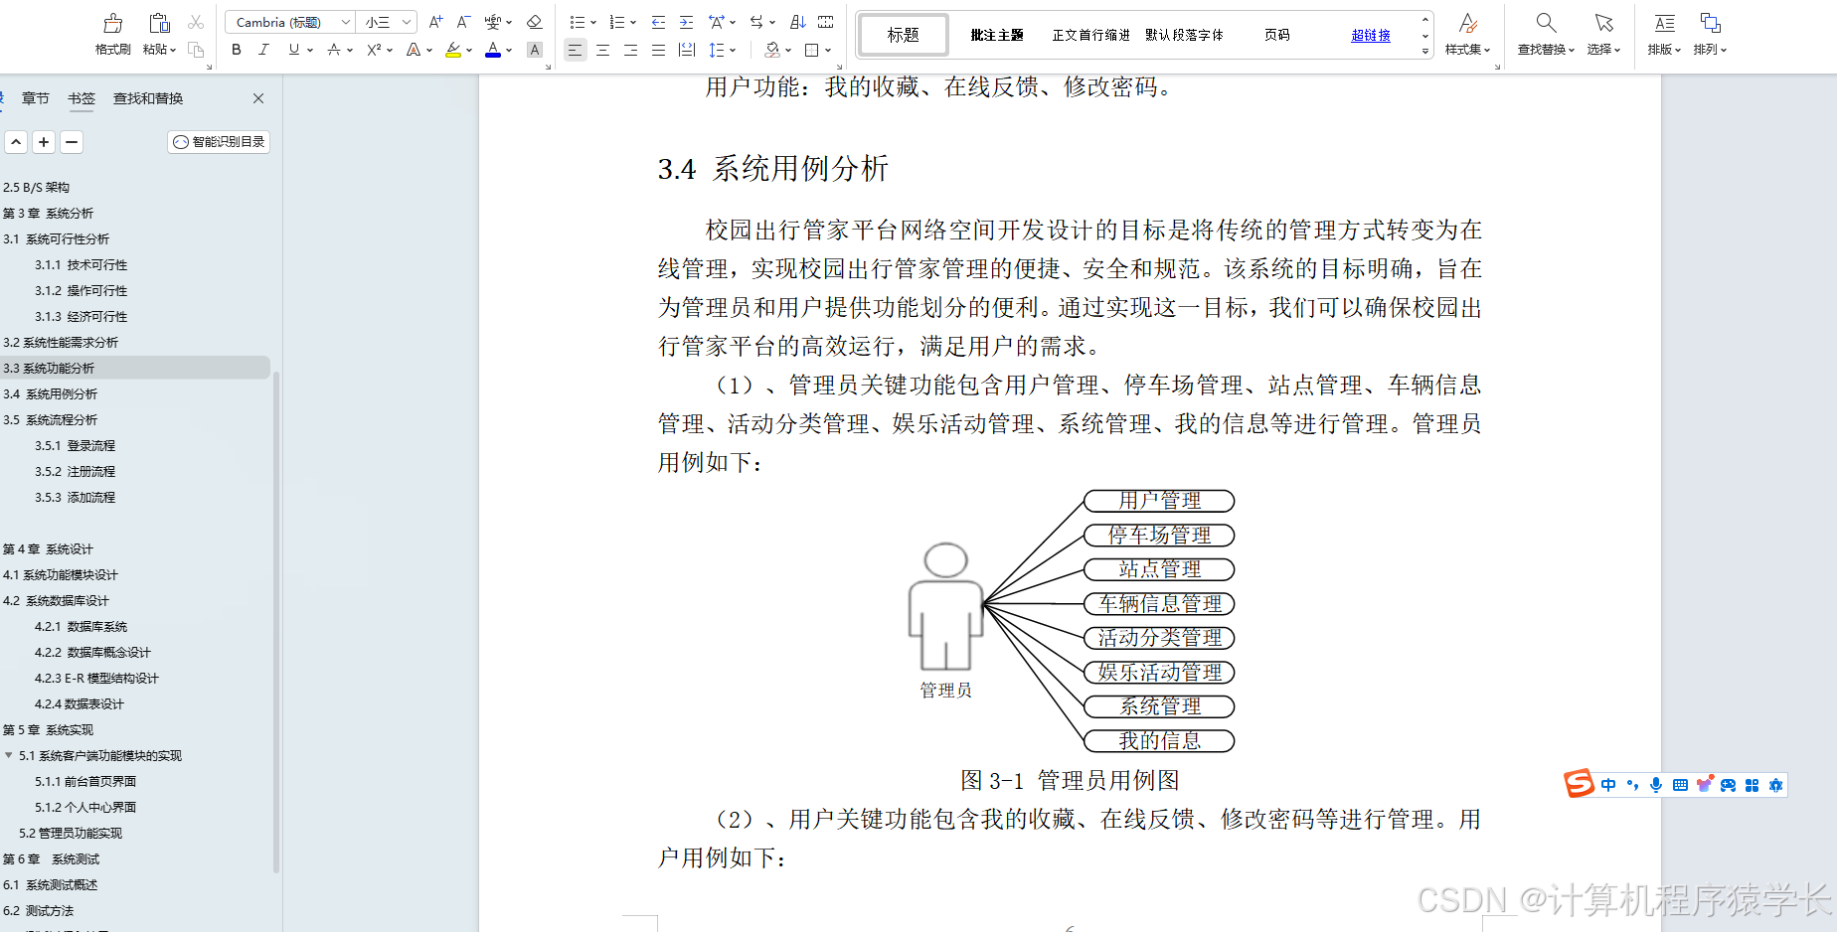Viewport: 1837px width, 932px height.
Task: Collapse the 5.1 系统客户端功能模块的实现 node
Action: 9,755
